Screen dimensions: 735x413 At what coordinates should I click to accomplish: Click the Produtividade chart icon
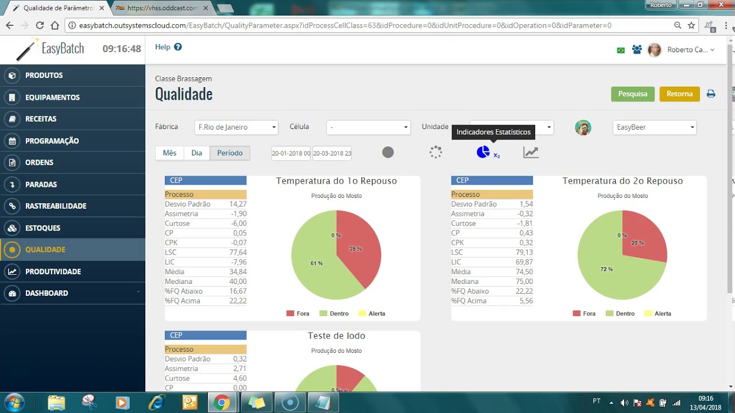tap(12, 271)
